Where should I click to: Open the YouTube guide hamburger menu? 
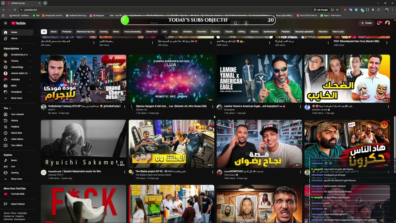tap(6, 23)
